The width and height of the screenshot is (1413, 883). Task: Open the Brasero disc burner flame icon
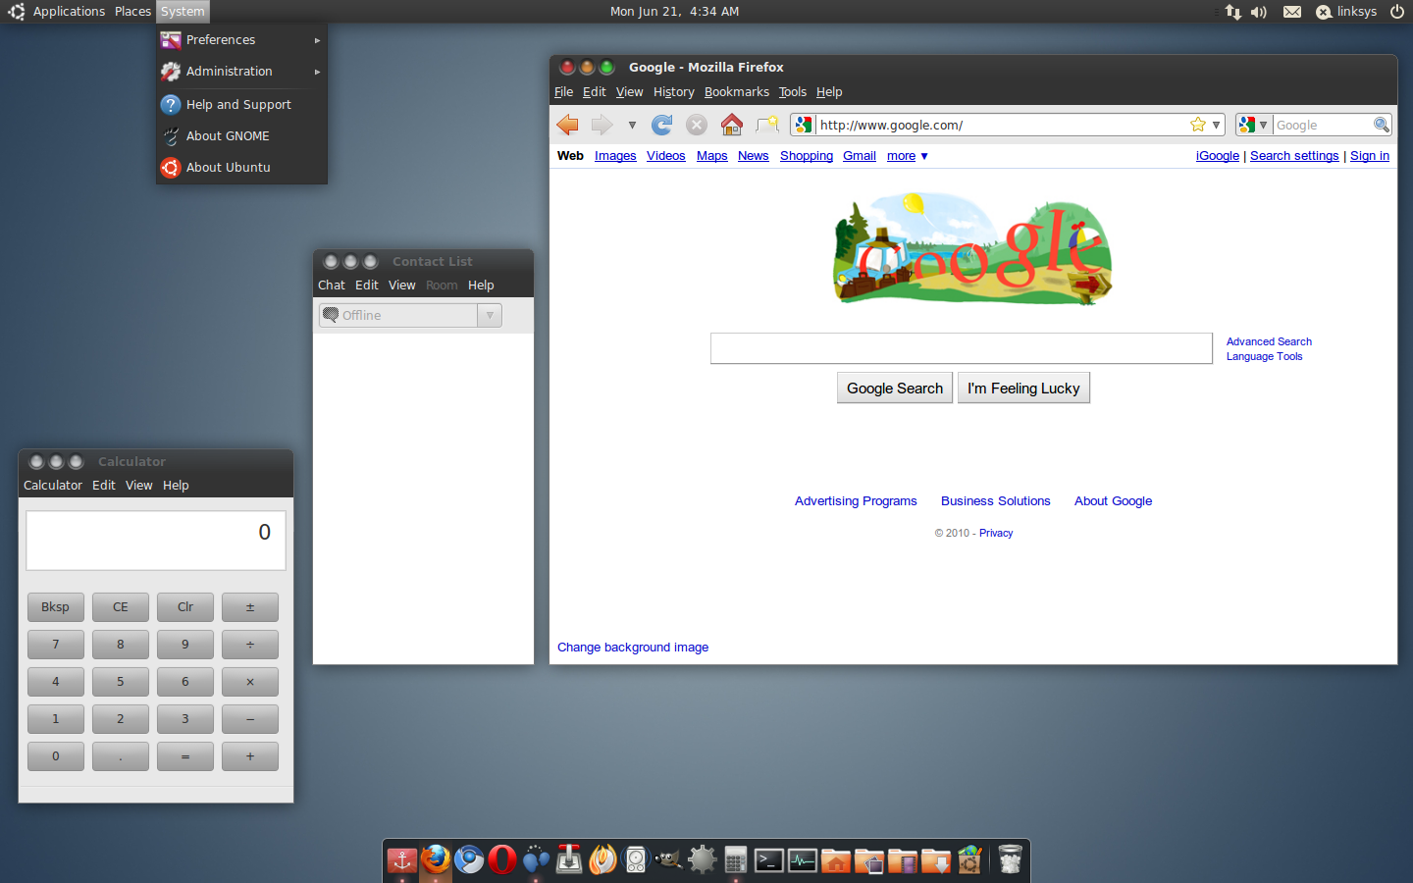coord(602,860)
